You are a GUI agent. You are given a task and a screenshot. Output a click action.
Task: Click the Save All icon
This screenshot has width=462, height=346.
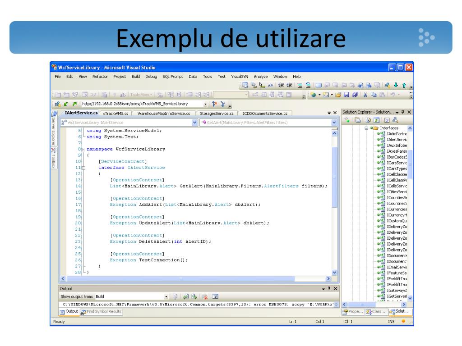pos(355,95)
